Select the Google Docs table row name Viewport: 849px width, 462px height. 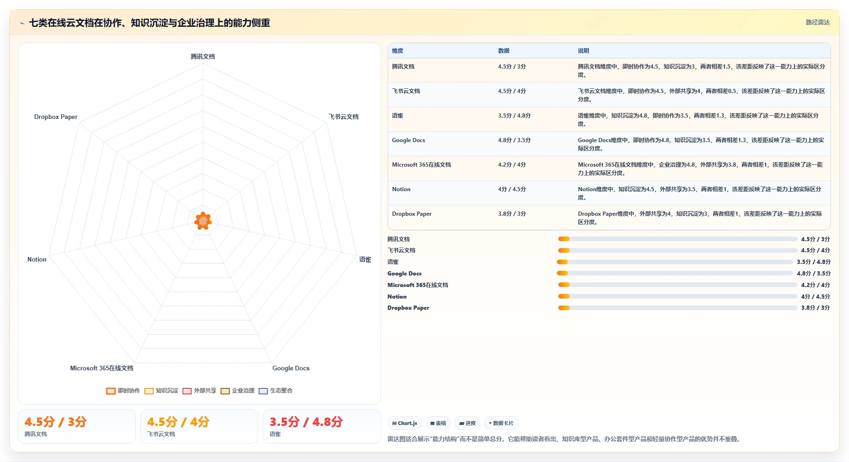tap(409, 140)
